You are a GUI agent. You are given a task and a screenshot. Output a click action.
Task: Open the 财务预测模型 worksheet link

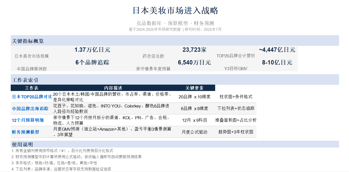26,132
